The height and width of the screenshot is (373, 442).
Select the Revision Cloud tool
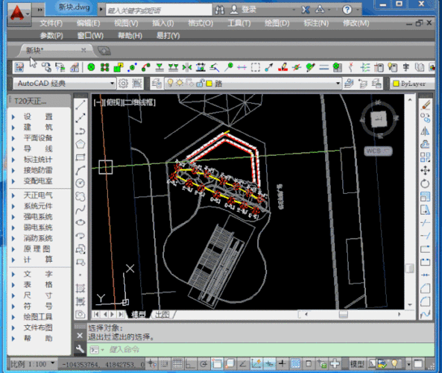(x=80, y=196)
